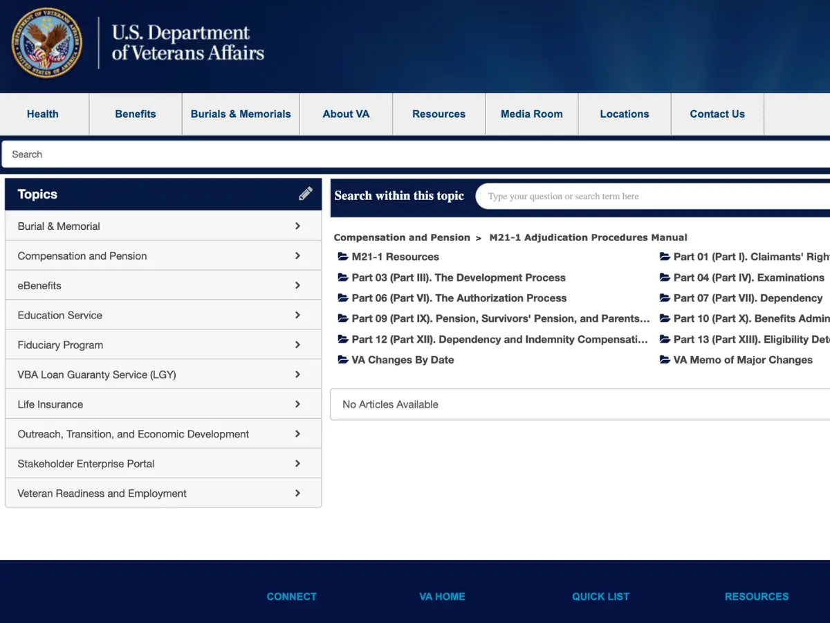The width and height of the screenshot is (830, 623).
Task: Open Part 09 Pension, Survivors' Pension link
Action: point(501,318)
